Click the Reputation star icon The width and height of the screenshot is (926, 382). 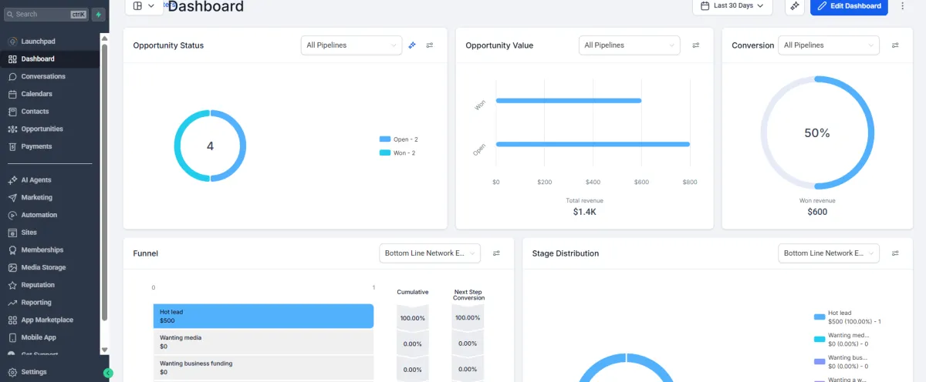(x=12, y=285)
